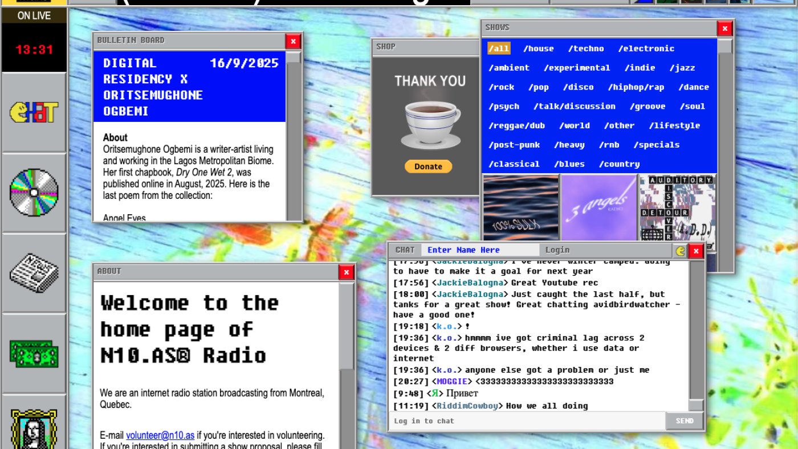Screen dimensions: 798x449
Task: Click the Bulletin Board scrollbar thumb
Action: pos(294,58)
